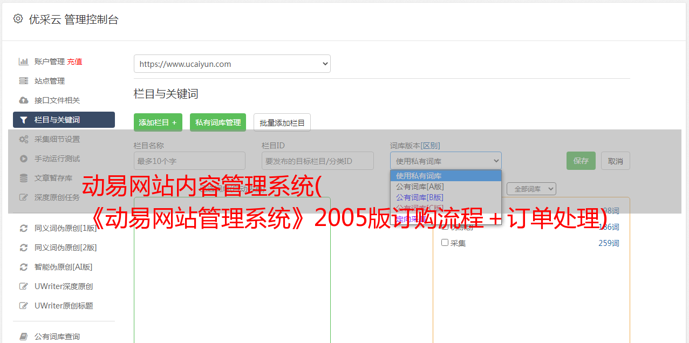
Task: Open 账户管理 via its bar chart icon
Action: click(x=23, y=61)
